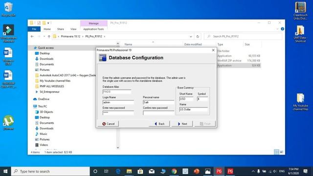313x176 pixels.
Task: Open the Application Tools tab
Action: tap(93, 29)
